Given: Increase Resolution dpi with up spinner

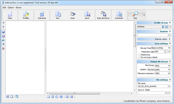Looking at the screenshot, I should click(x=165, y=51).
